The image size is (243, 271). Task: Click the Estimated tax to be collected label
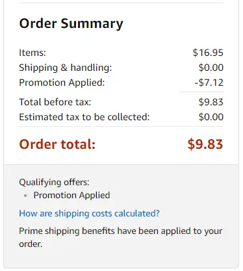(84, 117)
